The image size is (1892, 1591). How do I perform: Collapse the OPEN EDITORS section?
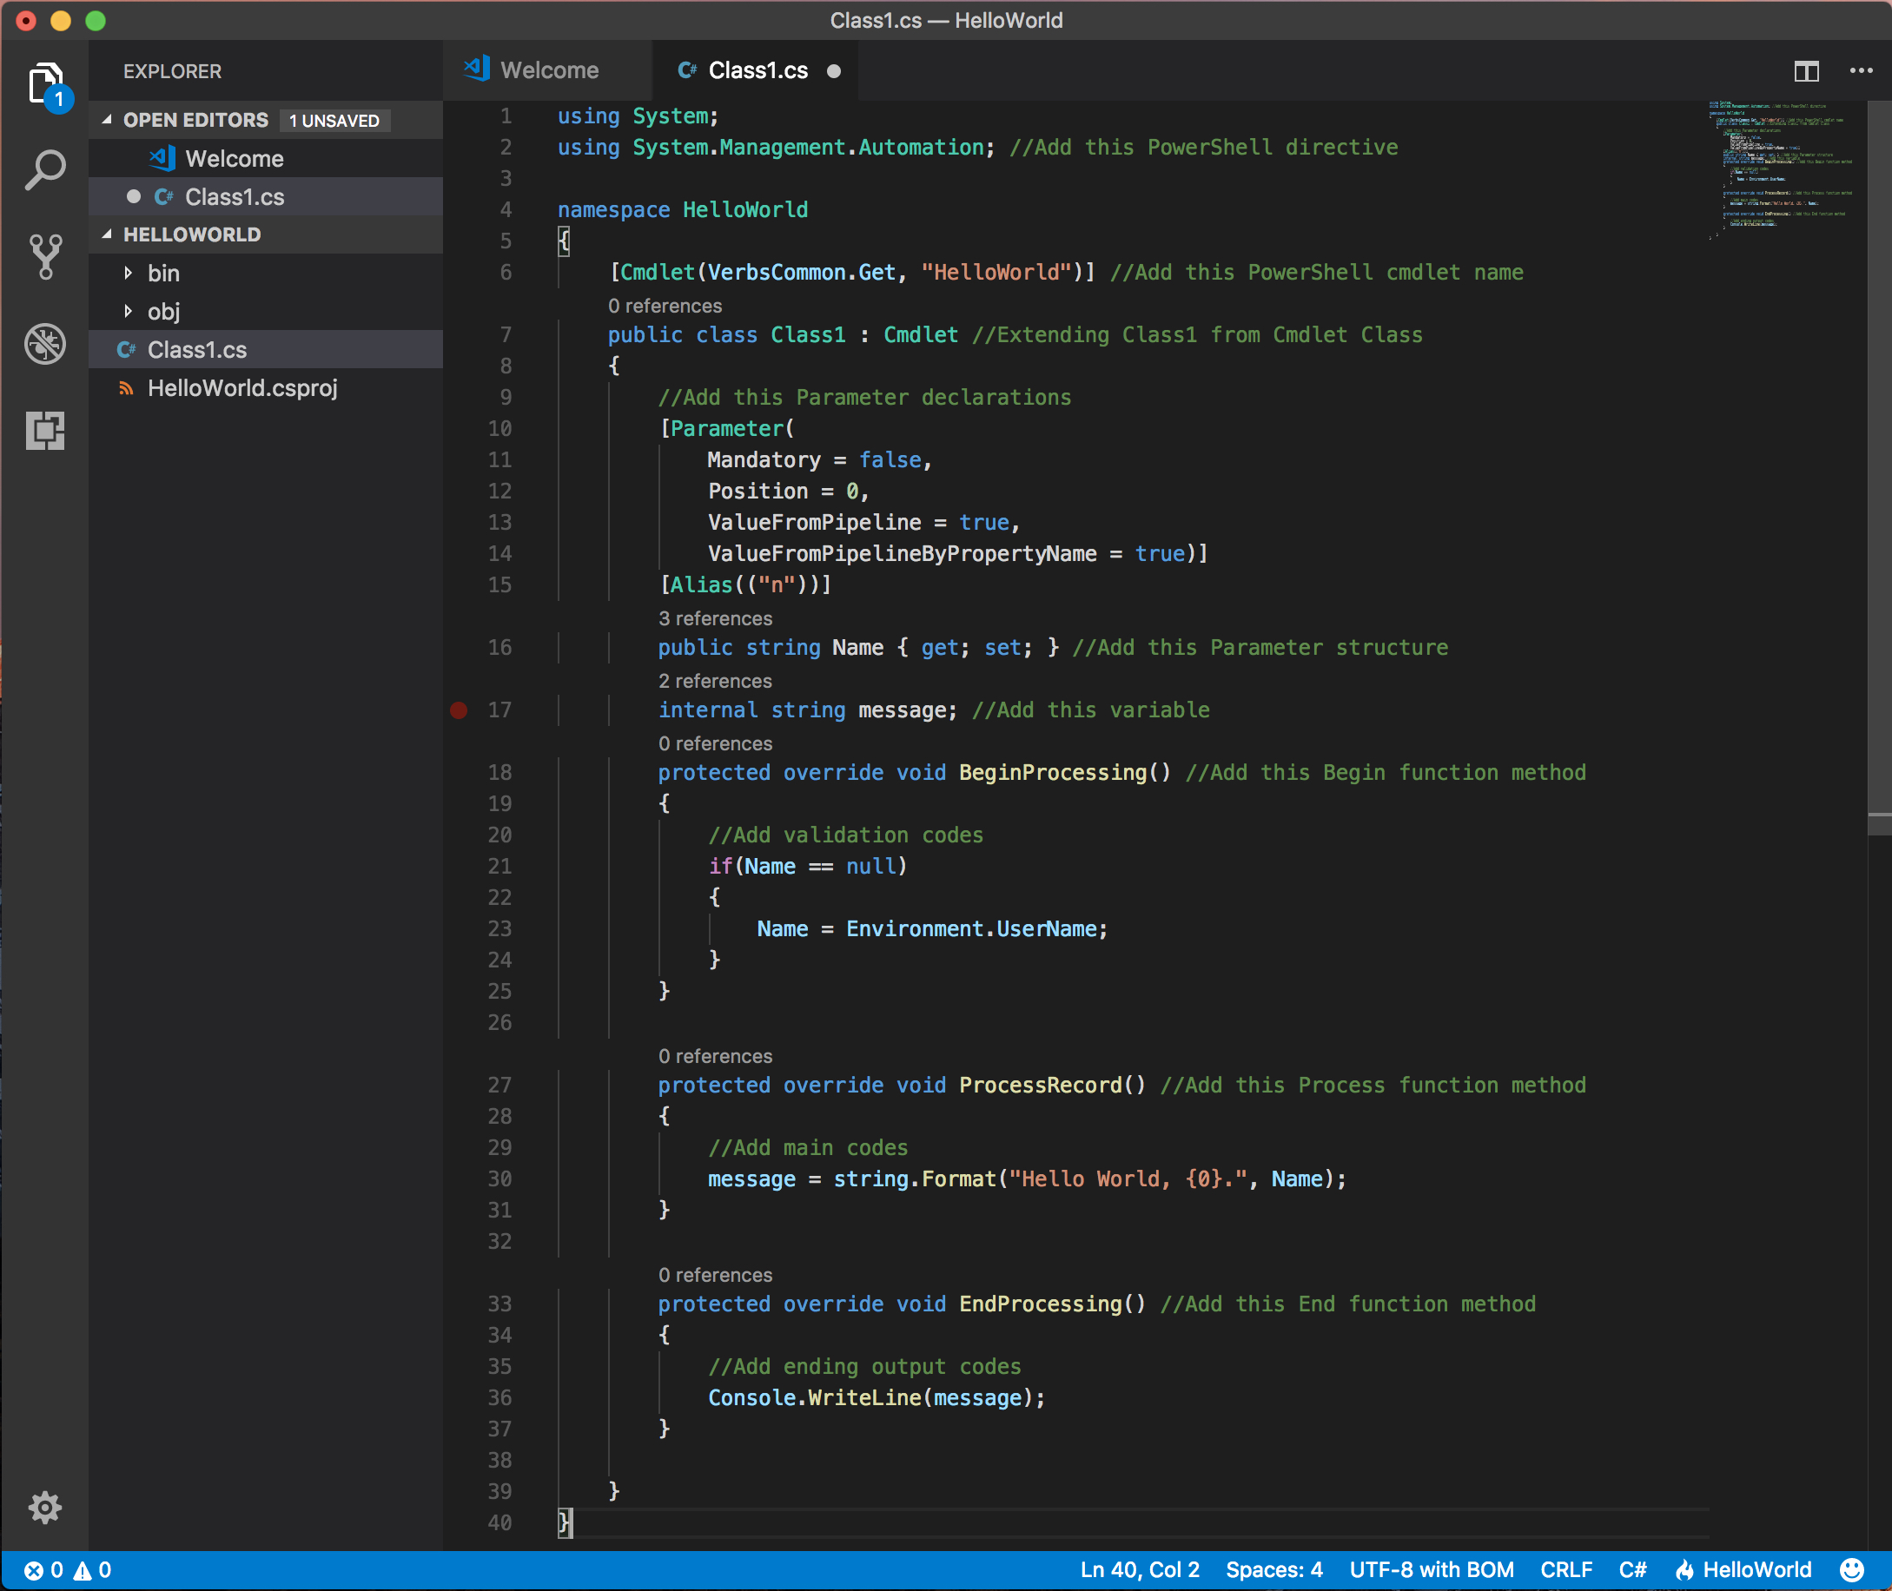[x=195, y=120]
